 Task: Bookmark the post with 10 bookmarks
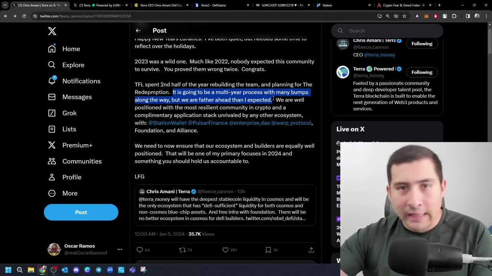pos(268,250)
